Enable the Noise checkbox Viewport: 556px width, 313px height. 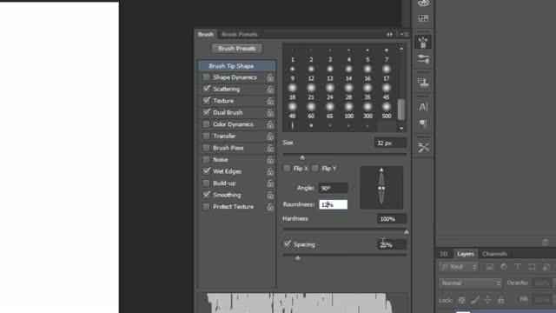(x=206, y=159)
